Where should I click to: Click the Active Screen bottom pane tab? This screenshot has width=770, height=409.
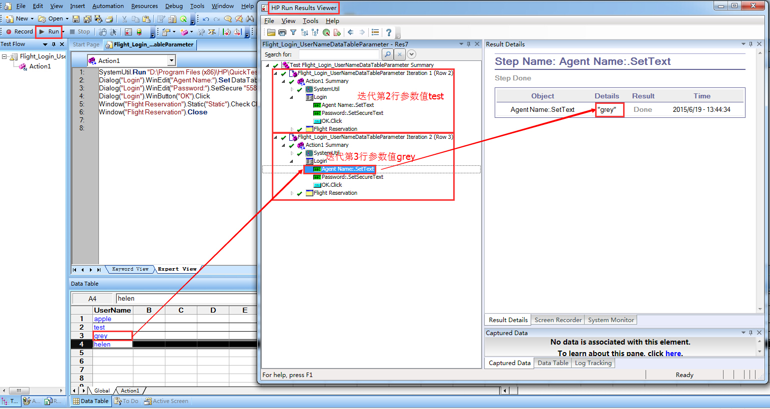pos(166,401)
